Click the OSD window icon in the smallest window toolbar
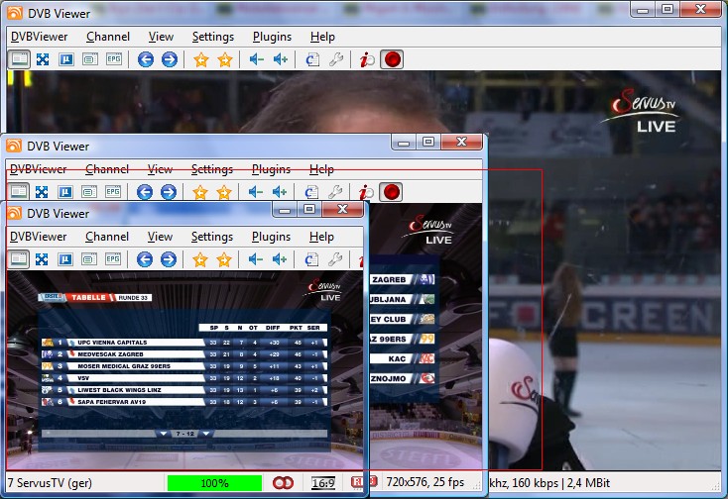The image size is (728, 499). [x=89, y=259]
